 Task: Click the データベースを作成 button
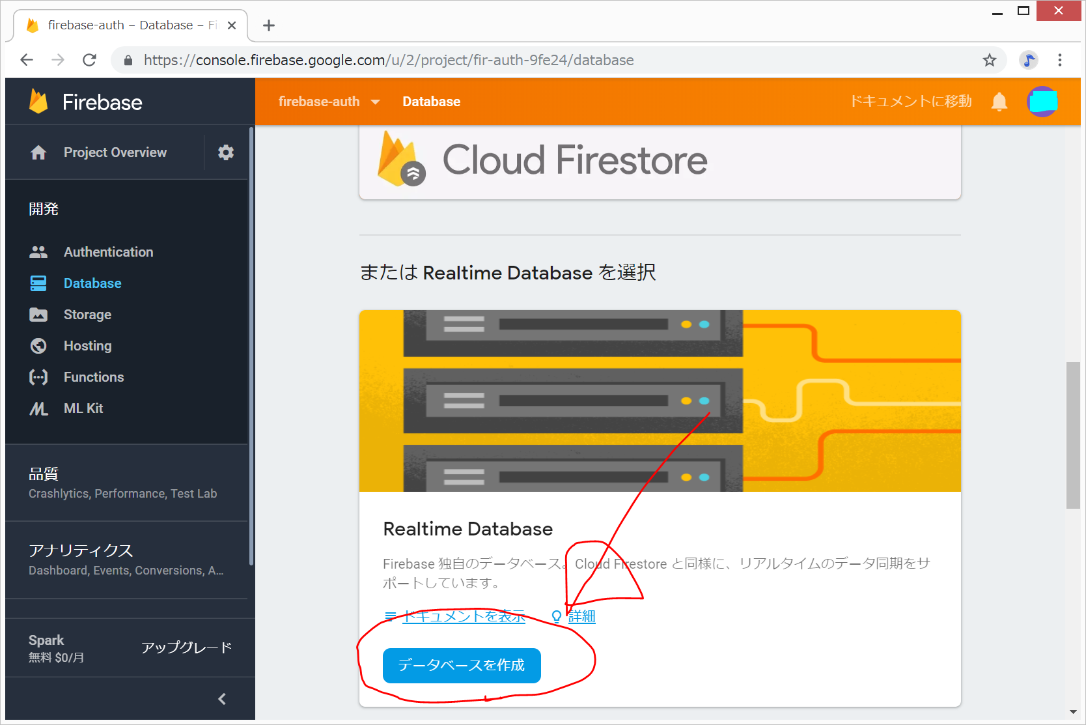coord(462,665)
